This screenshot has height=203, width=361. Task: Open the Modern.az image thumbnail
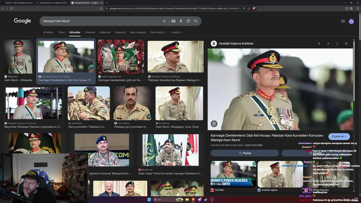[x=170, y=150]
